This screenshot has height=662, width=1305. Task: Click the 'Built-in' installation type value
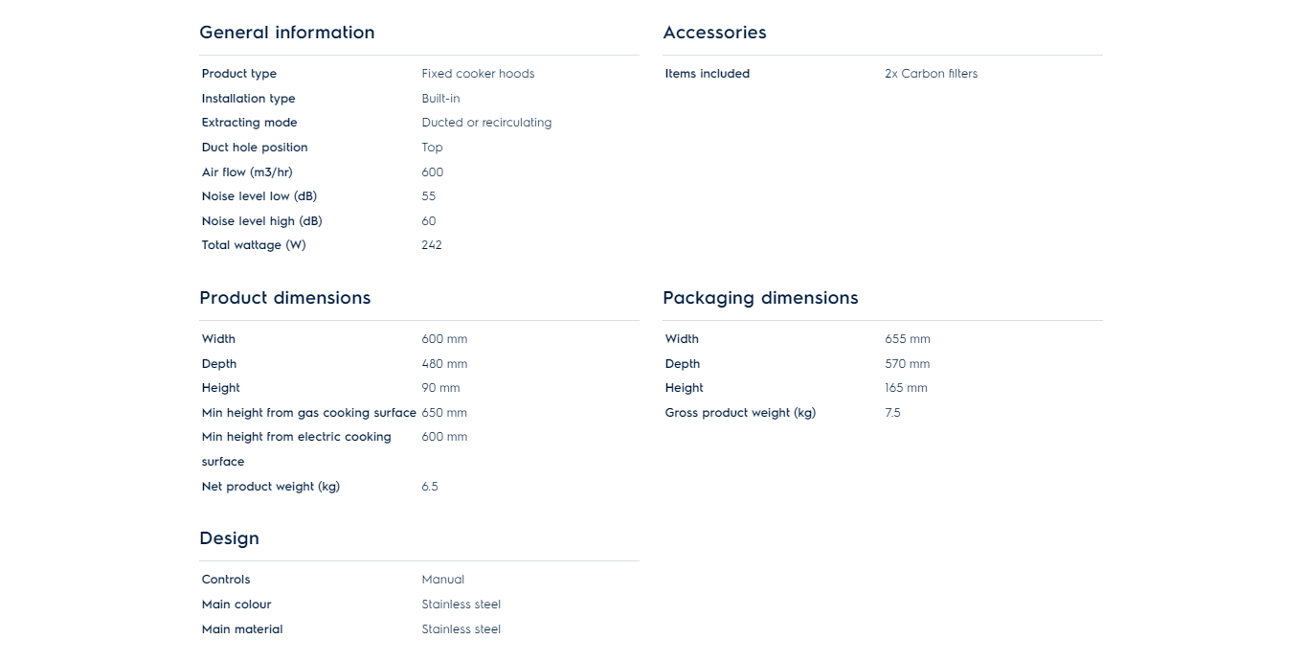coord(440,99)
